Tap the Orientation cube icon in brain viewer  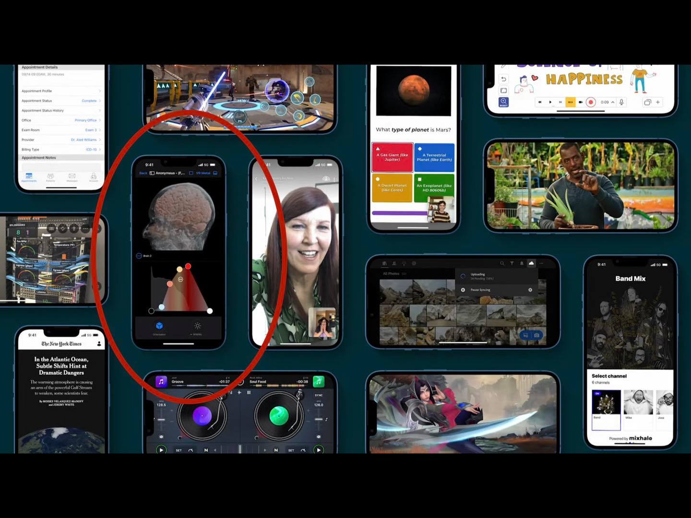pos(159,326)
